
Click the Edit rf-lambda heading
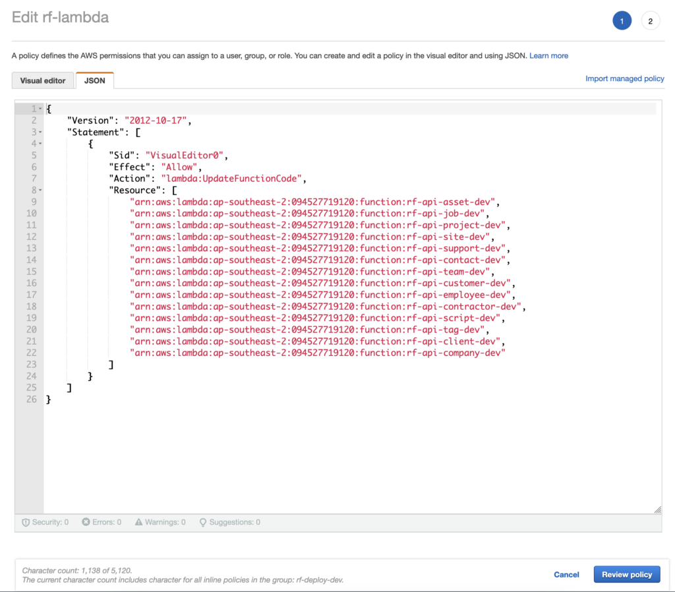click(60, 17)
